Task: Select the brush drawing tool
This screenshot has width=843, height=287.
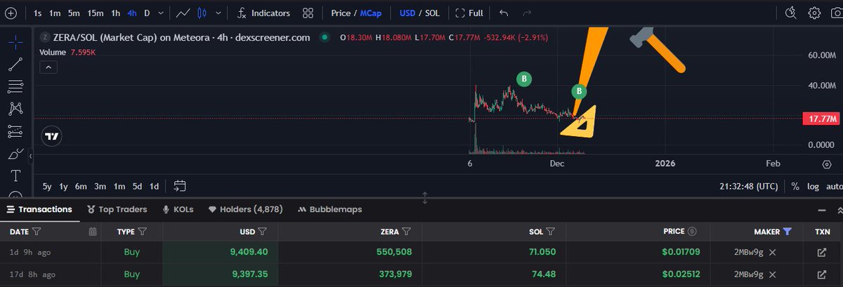Action: [15, 154]
